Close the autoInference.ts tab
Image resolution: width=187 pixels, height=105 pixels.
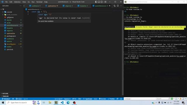click(110, 6)
